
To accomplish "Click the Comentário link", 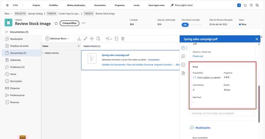I will [154, 60].
